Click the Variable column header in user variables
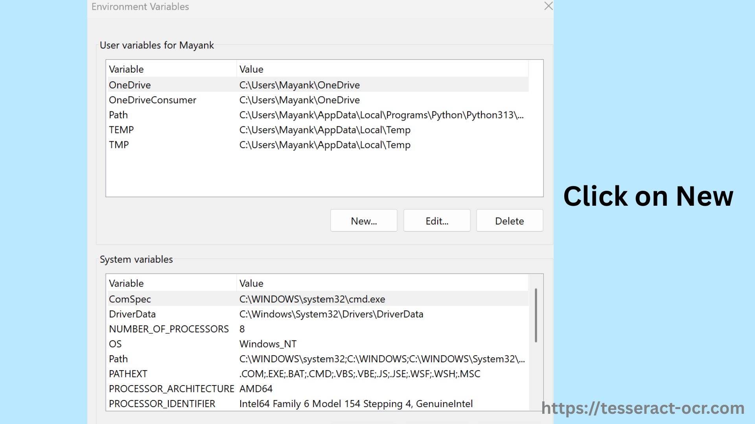Viewport: 755px width, 424px height. [126, 69]
